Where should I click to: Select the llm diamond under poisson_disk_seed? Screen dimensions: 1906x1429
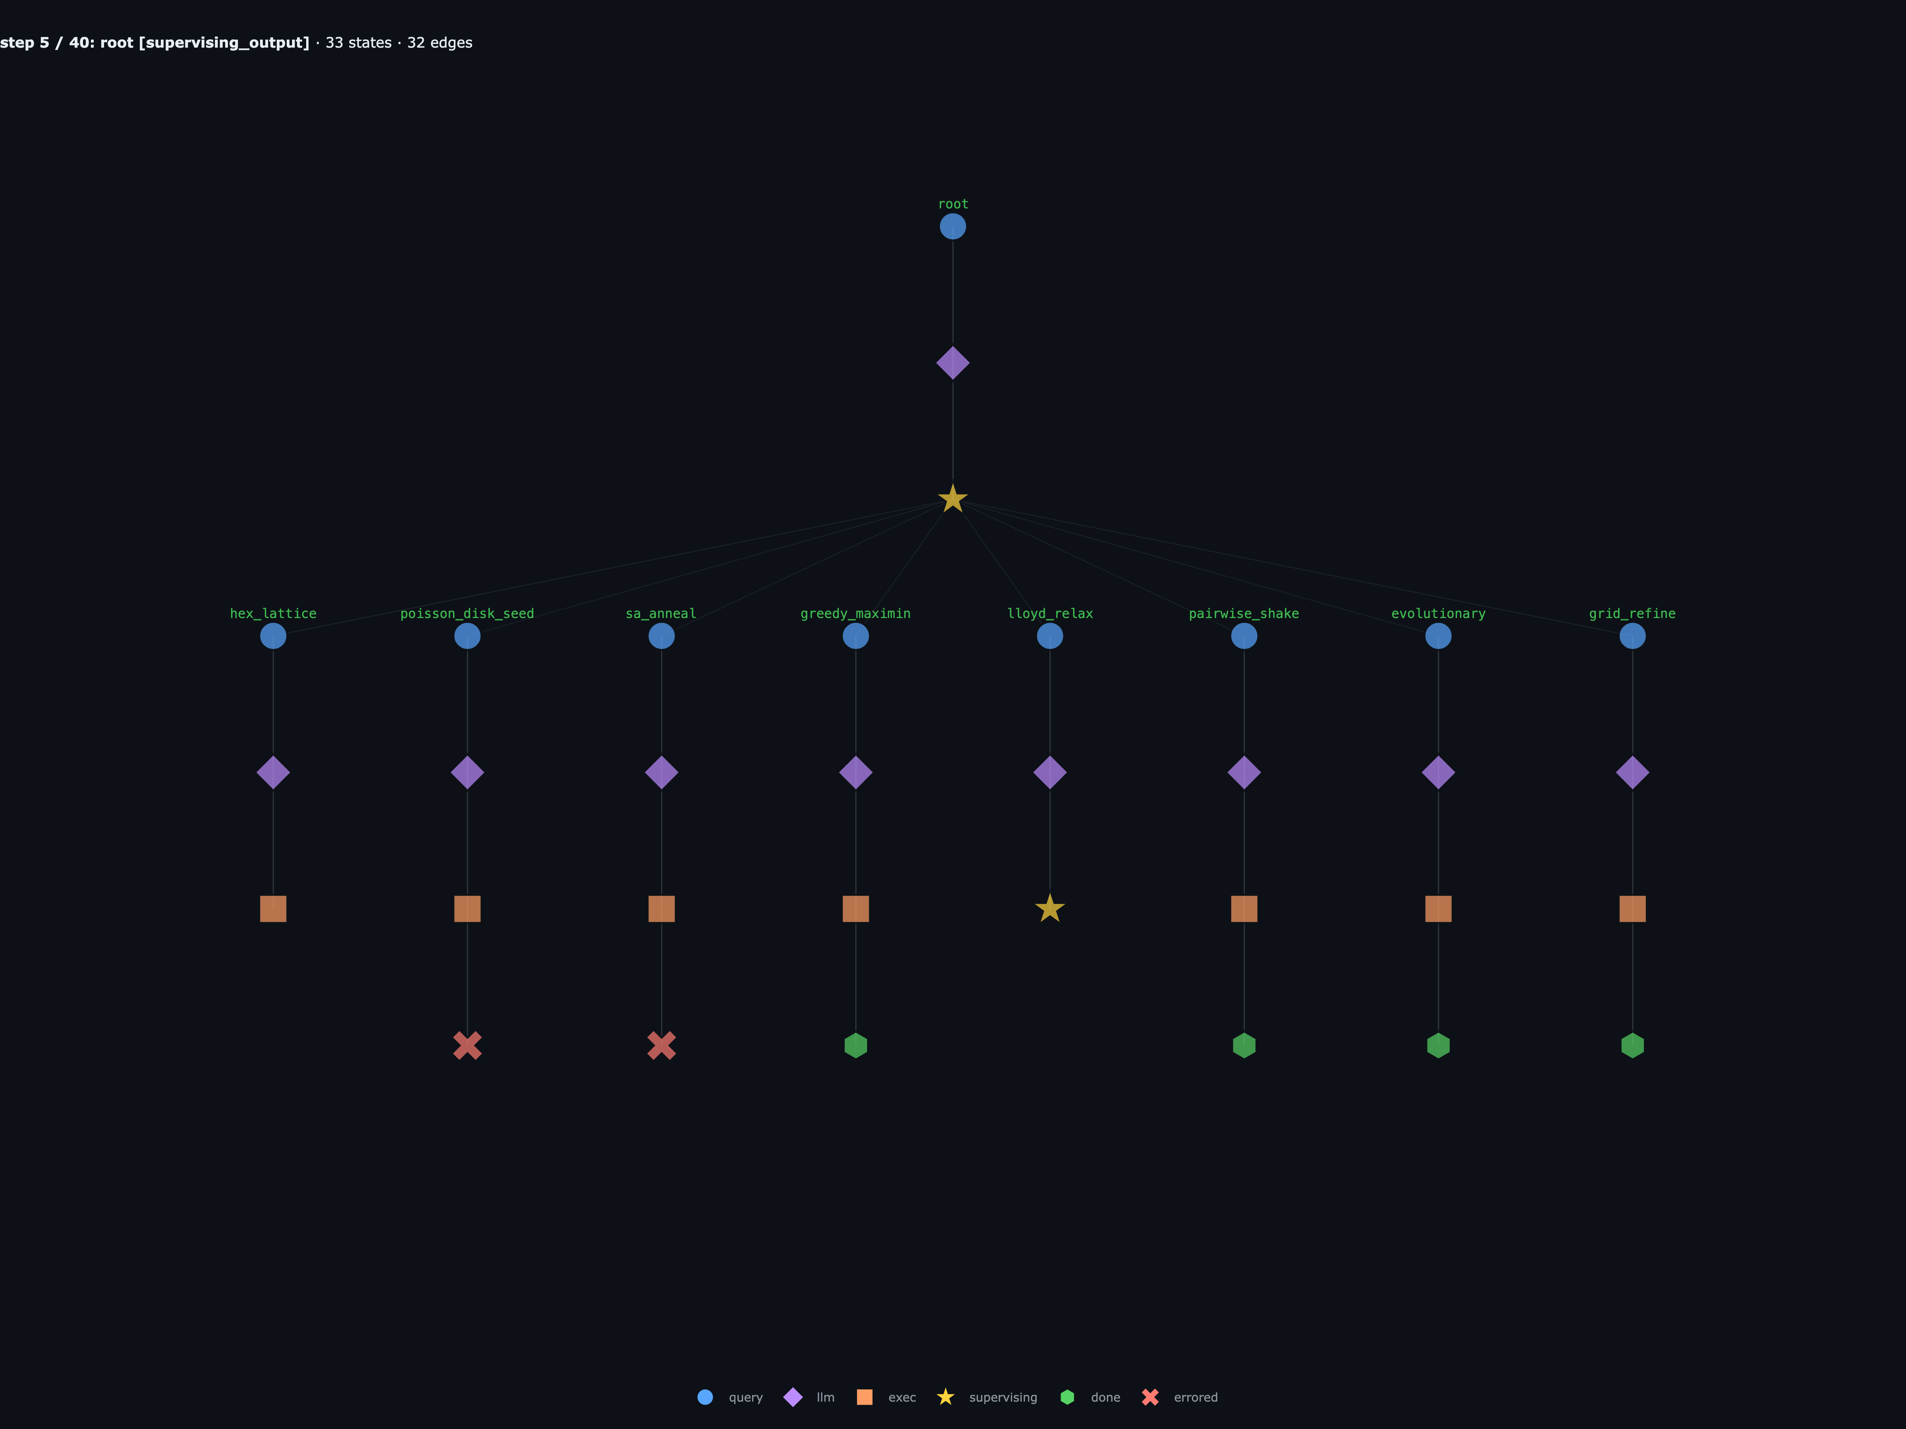(467, 772)
